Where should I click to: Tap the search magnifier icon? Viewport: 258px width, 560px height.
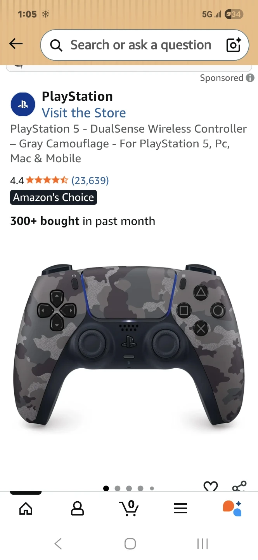pos(56,45)
